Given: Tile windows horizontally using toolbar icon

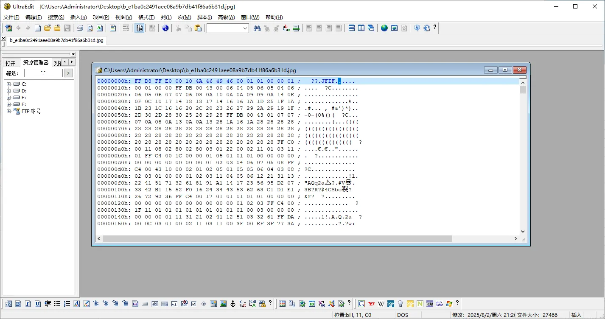Looking at the screenshot, I should coord(352,28).
